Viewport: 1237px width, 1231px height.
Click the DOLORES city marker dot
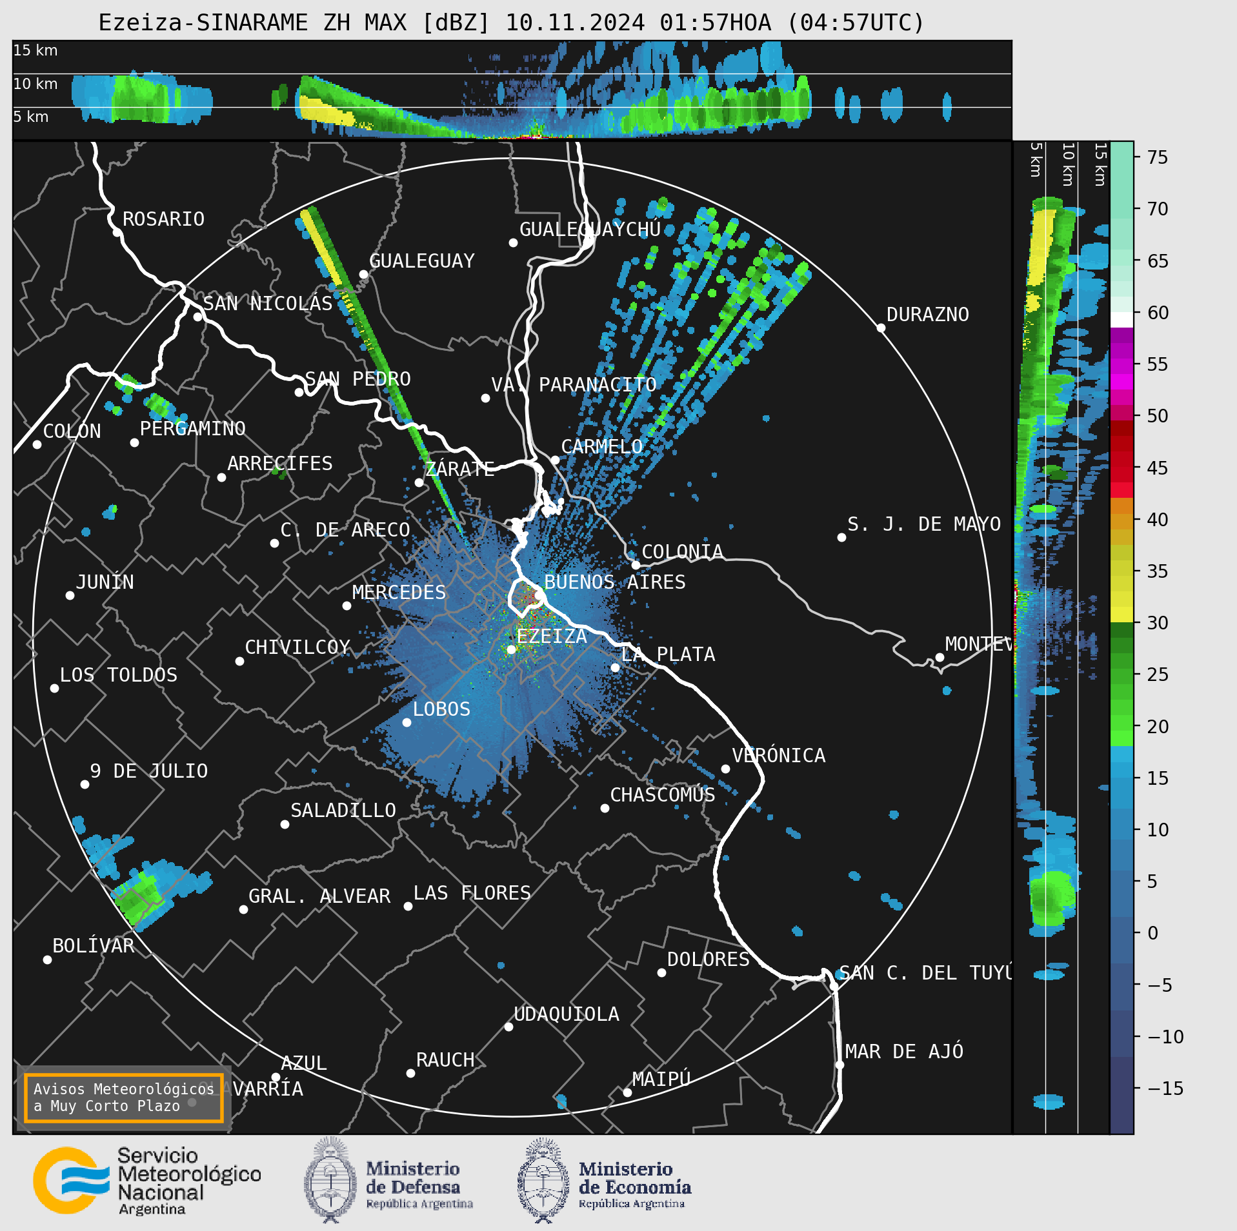(661, 972)
